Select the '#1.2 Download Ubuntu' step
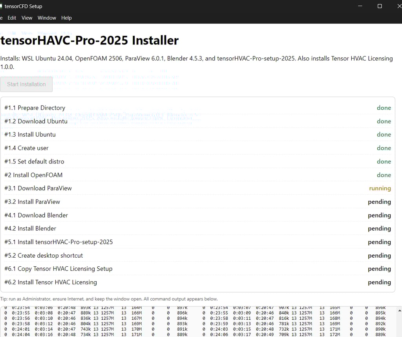The height and width of the screenshot is (337, 402). coord(198,121)
